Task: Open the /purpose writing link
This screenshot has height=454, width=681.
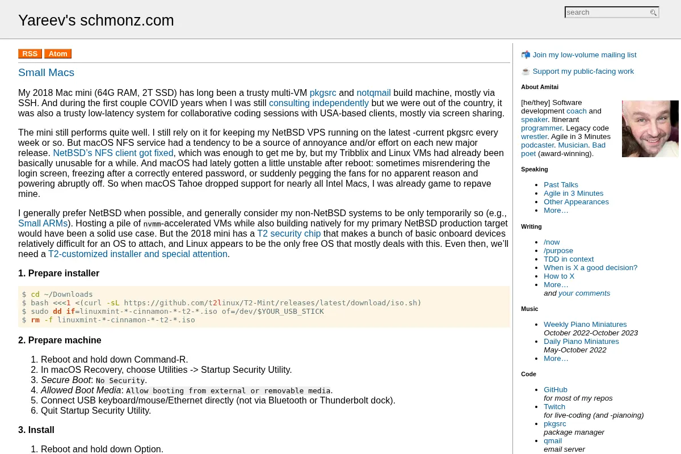Action: (x=558, y=251)
